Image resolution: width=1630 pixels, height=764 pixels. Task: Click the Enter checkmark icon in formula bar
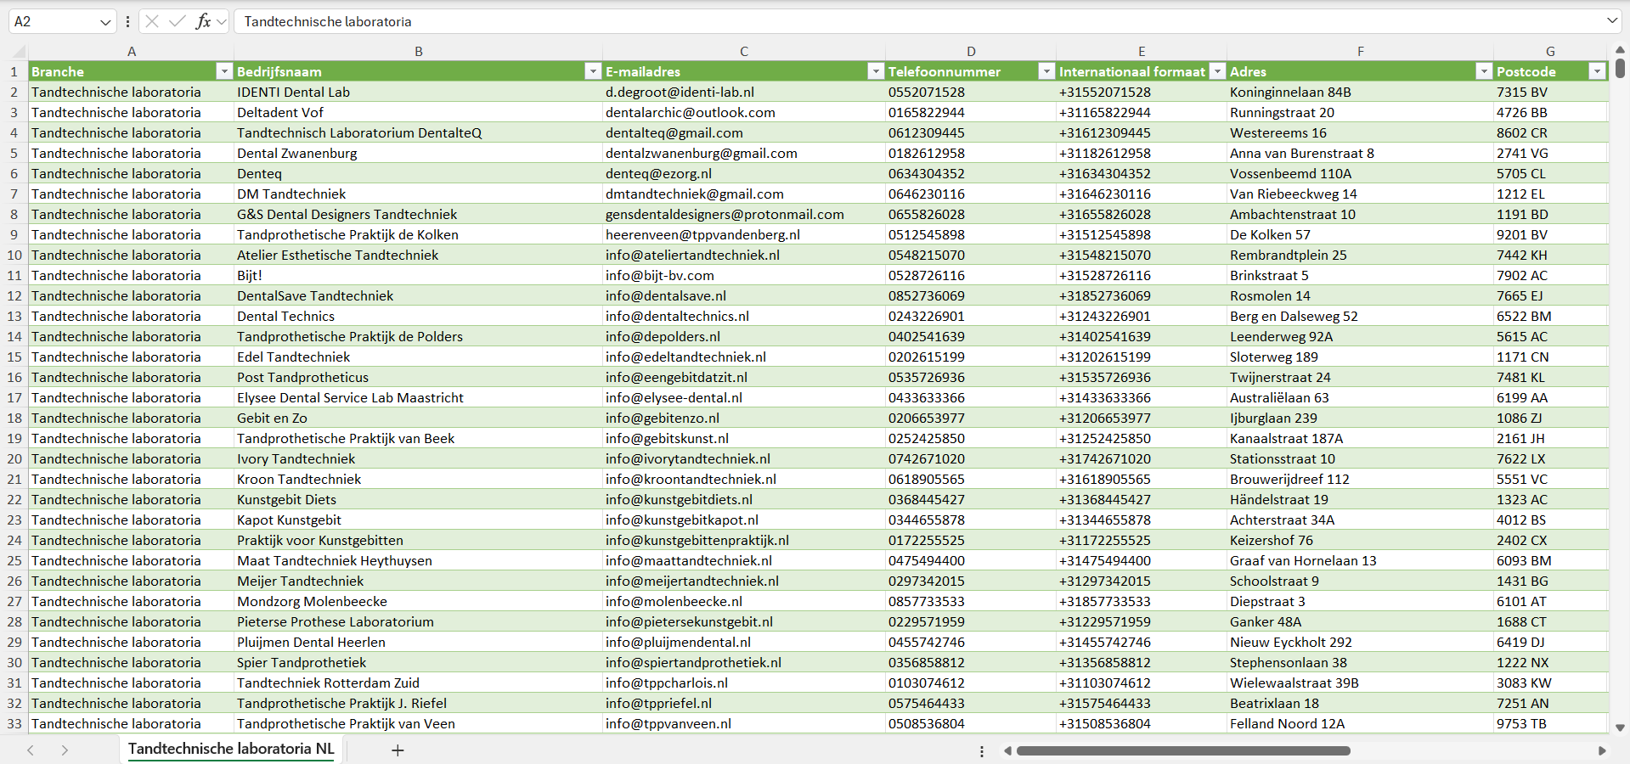pyautogui.click(x=177, y=21)
